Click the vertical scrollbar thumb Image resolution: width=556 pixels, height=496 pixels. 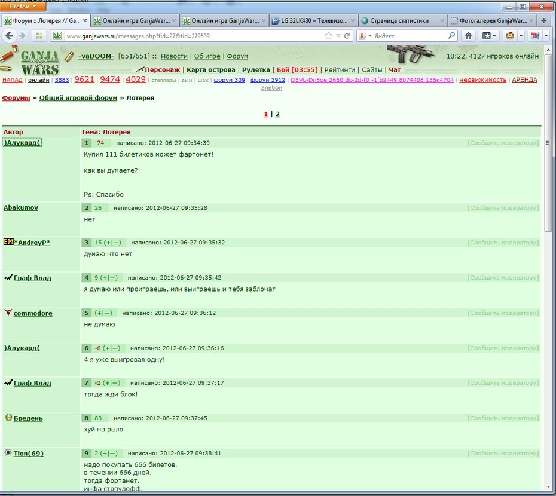[x=548, y=143]
